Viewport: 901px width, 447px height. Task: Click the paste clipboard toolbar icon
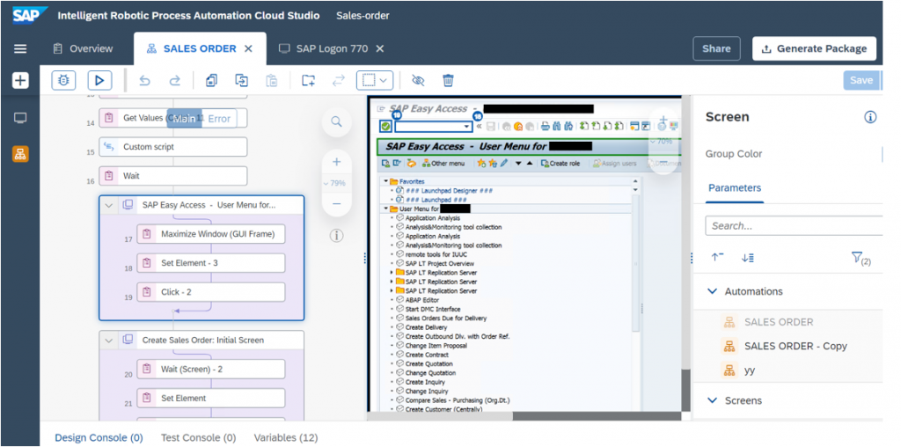pos(272,80)
